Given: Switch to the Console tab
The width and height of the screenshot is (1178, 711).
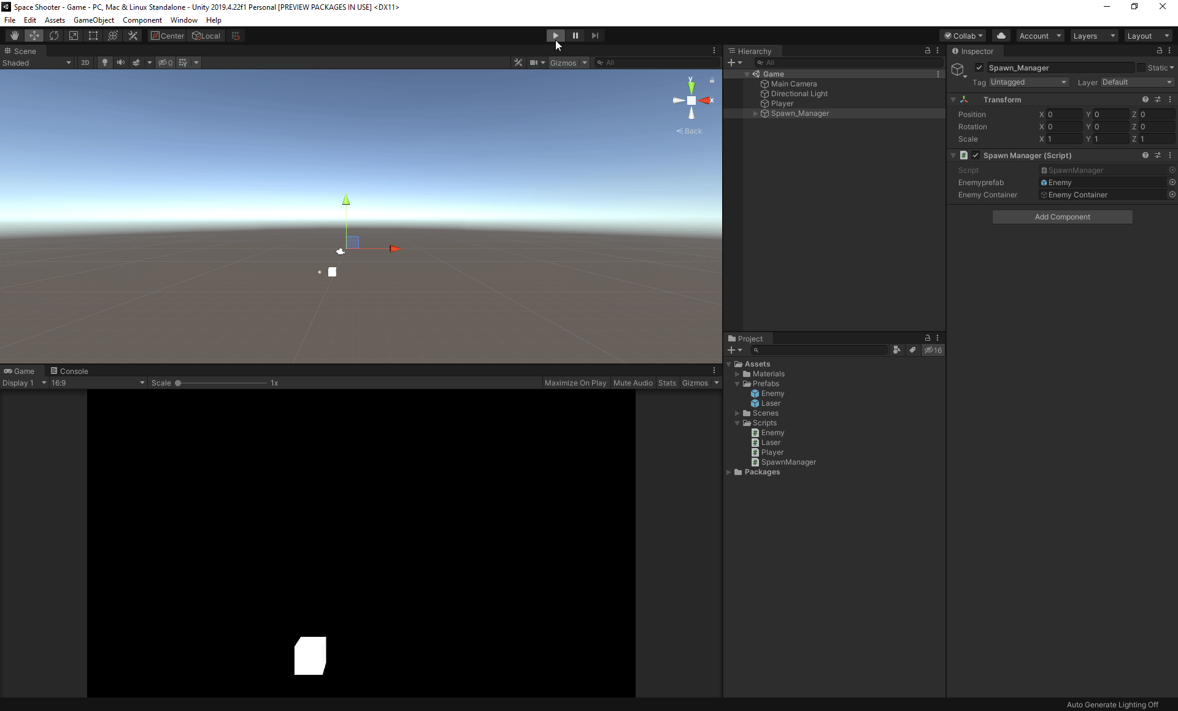Looking at the screenshot, I should pos(69,371).
